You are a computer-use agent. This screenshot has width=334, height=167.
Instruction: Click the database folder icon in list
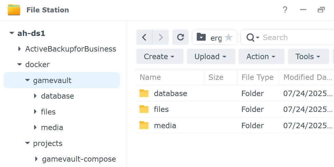[x=144, y=93]
